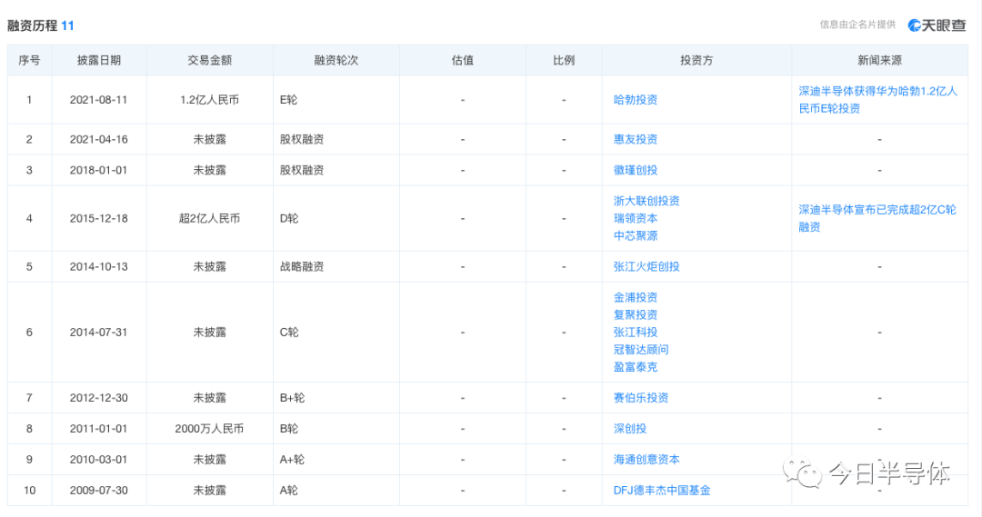Viewport: 982px width, 517px height.
Task: Open investor link 冠智达顾问
Action: [641, 350]
